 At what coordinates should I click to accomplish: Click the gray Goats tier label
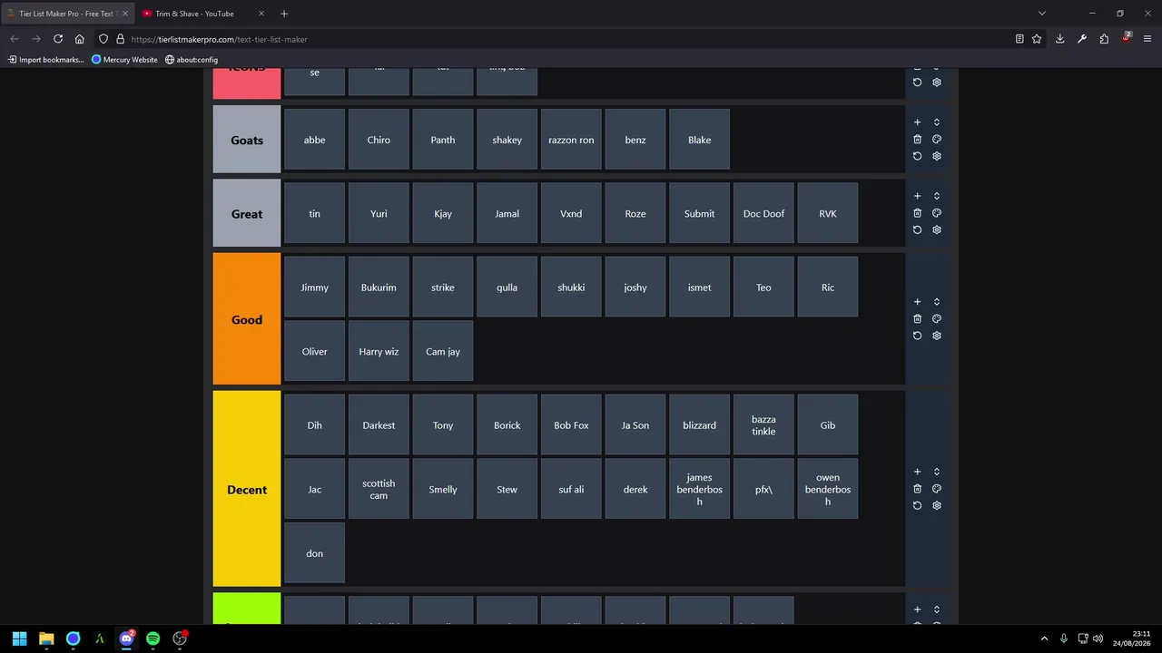coord(247,140)
